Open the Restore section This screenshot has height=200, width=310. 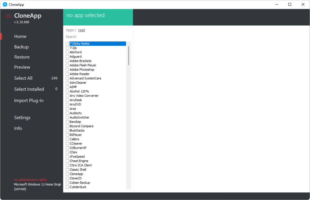(22, 57)
